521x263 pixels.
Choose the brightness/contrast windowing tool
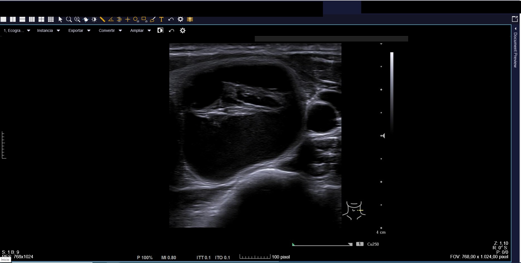tap(94, 19)
